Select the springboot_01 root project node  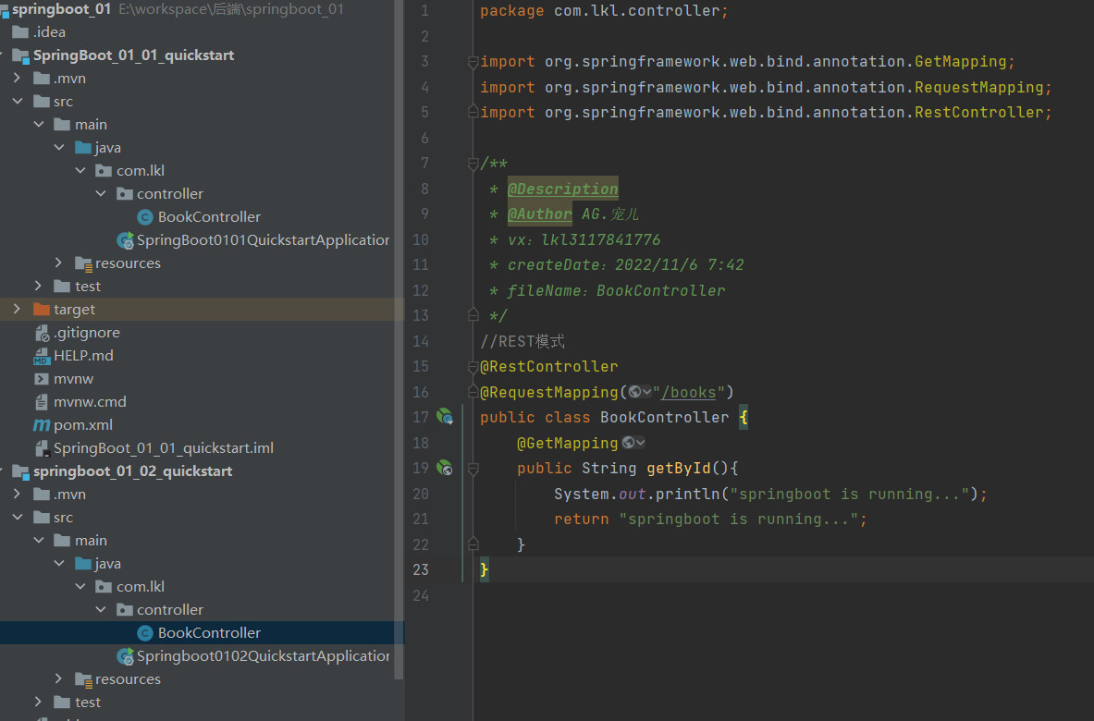(x=61, y=9)
